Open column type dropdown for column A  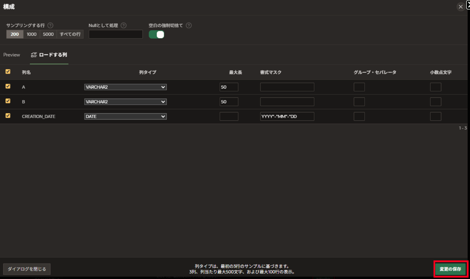pos(125,87)
